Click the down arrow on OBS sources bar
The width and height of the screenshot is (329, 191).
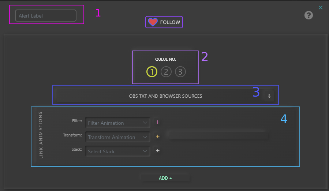click(x=269, y=96)
